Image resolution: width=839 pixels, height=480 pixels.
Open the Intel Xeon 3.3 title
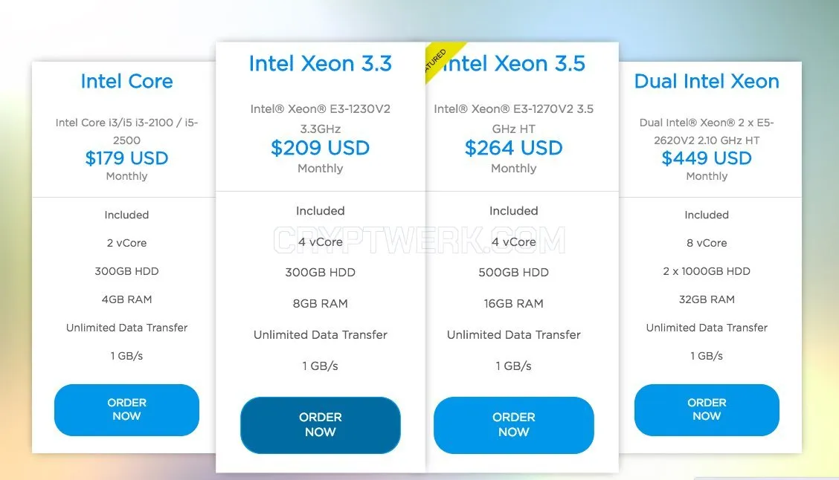click(321, 64)
